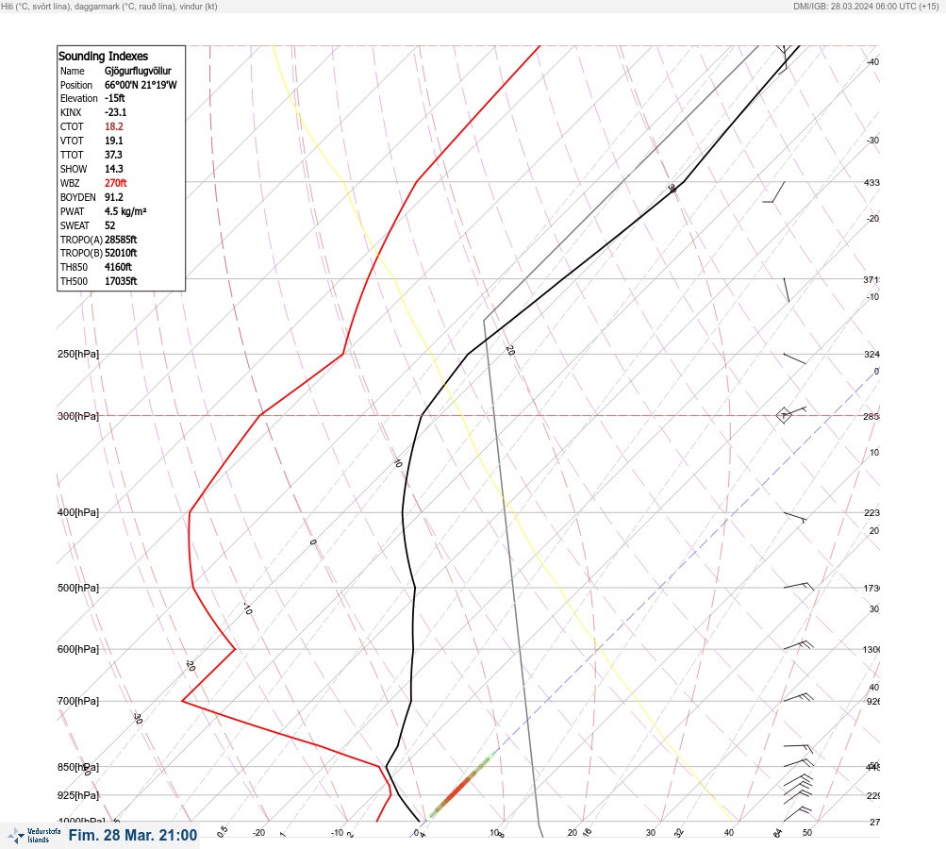Click the Sounding Indexes title

point(103,56)
